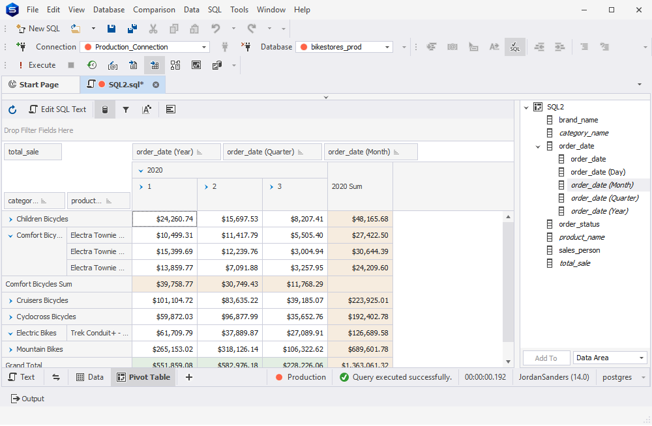Click the Add To button
This screenshot has height=426, width=652.
(546, 358)
